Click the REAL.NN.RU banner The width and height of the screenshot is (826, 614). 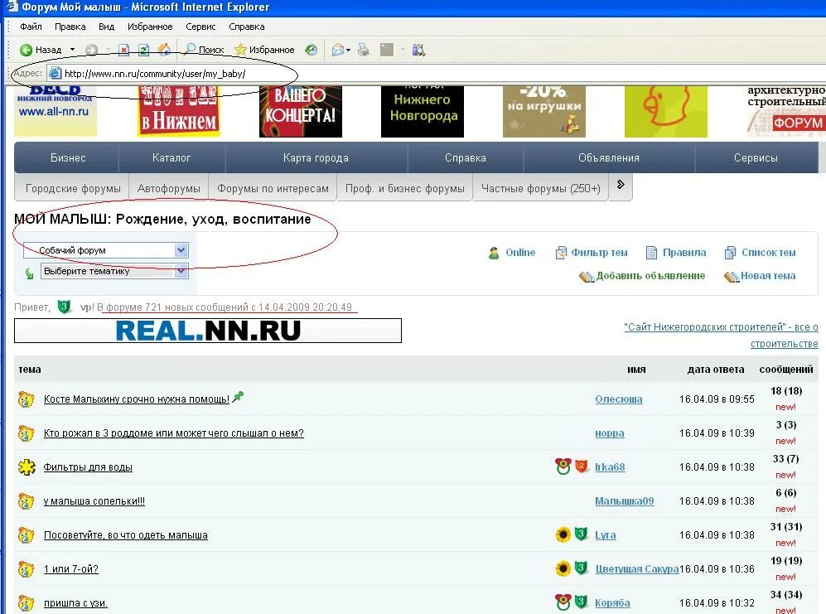pyautogui.click(x=206, y=330)
